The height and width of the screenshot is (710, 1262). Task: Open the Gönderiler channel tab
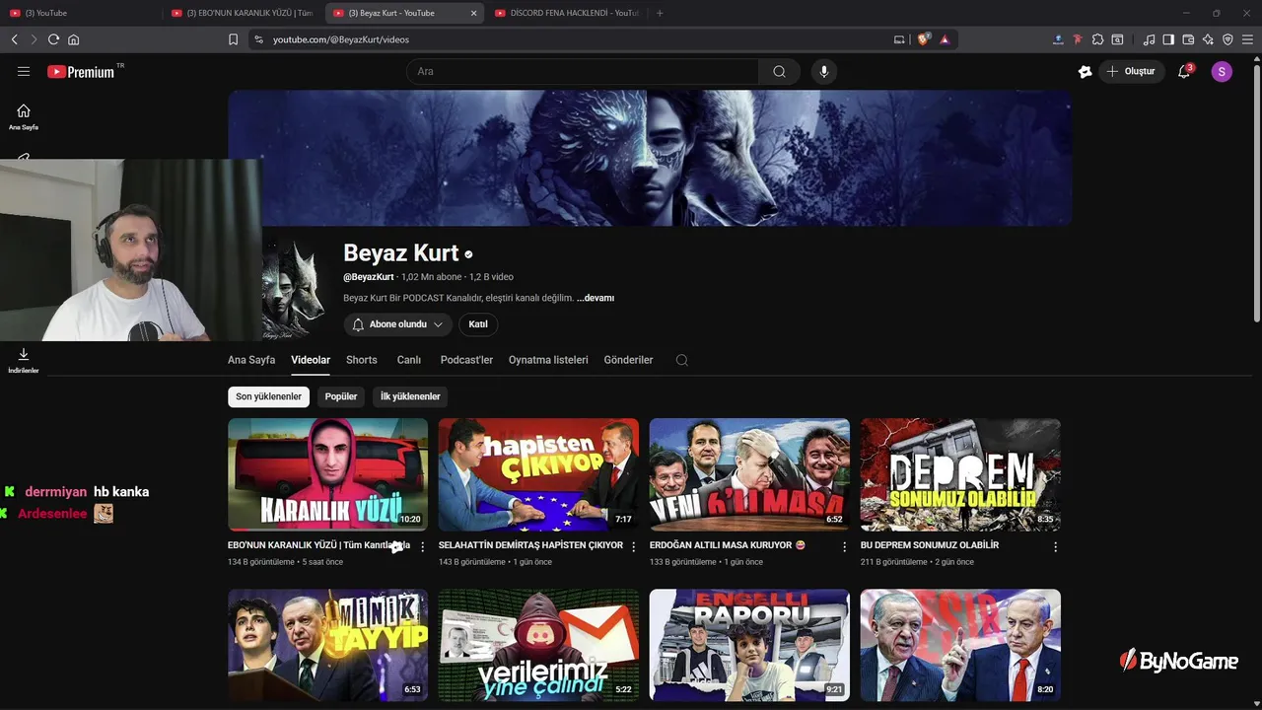(x=628, y=360)
